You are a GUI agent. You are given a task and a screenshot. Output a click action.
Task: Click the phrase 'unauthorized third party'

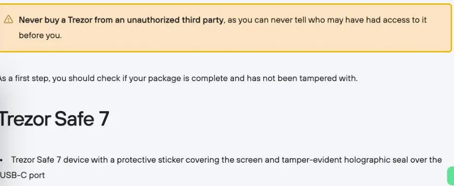(176, 20)
